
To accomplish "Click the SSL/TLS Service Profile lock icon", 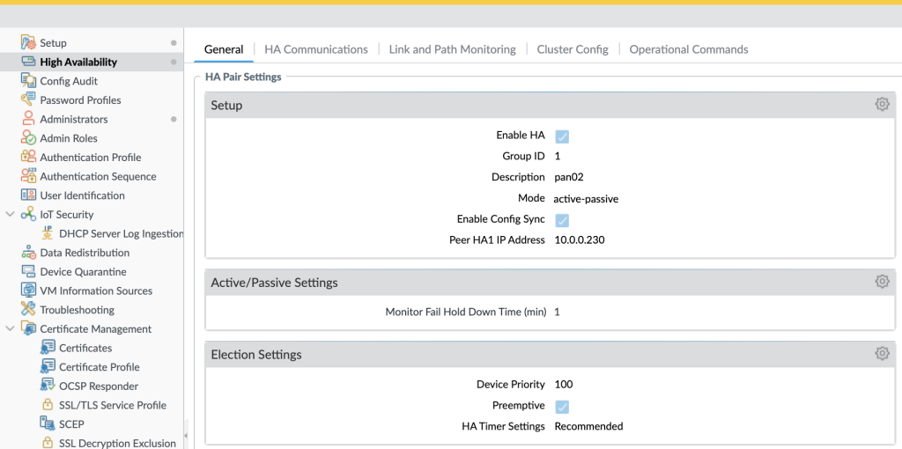I will tap(48, 405).
